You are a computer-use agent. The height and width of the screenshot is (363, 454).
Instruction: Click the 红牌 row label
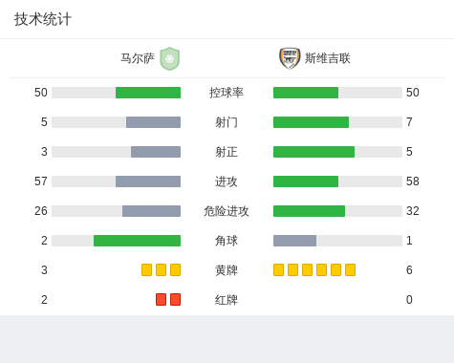(227, 300)
